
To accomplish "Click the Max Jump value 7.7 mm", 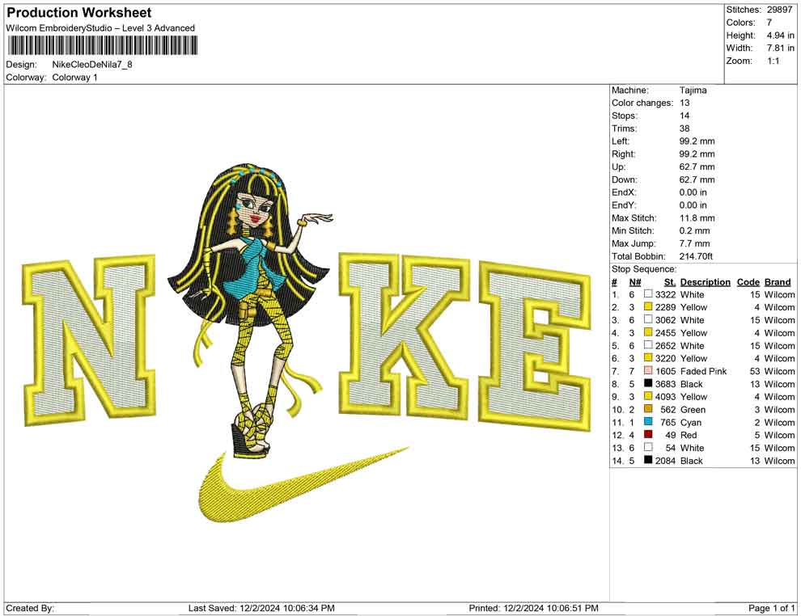I will pyautogui.click(x=695, y=243).
